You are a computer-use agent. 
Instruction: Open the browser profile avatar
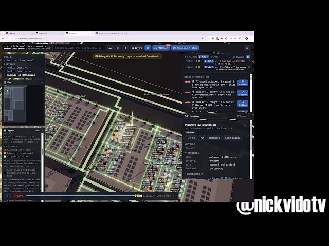(247, 39)
